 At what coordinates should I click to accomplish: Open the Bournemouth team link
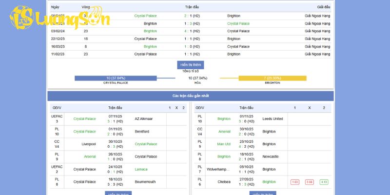(146, 182)
